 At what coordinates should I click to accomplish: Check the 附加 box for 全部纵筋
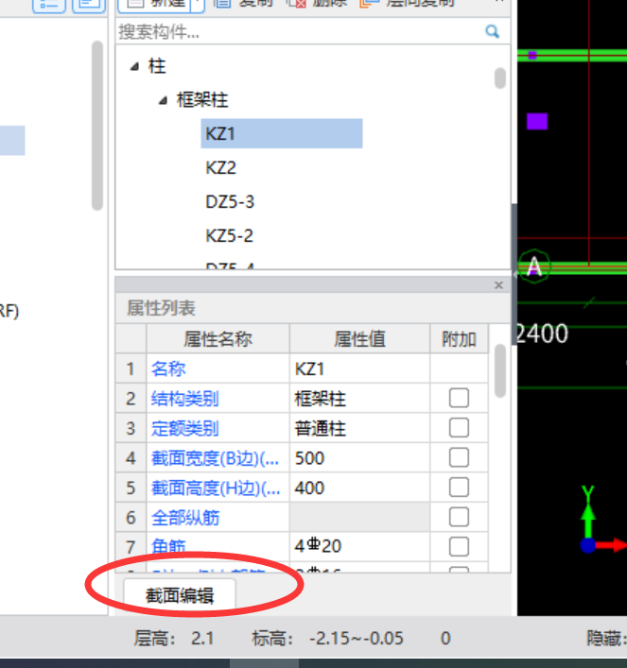459,517
